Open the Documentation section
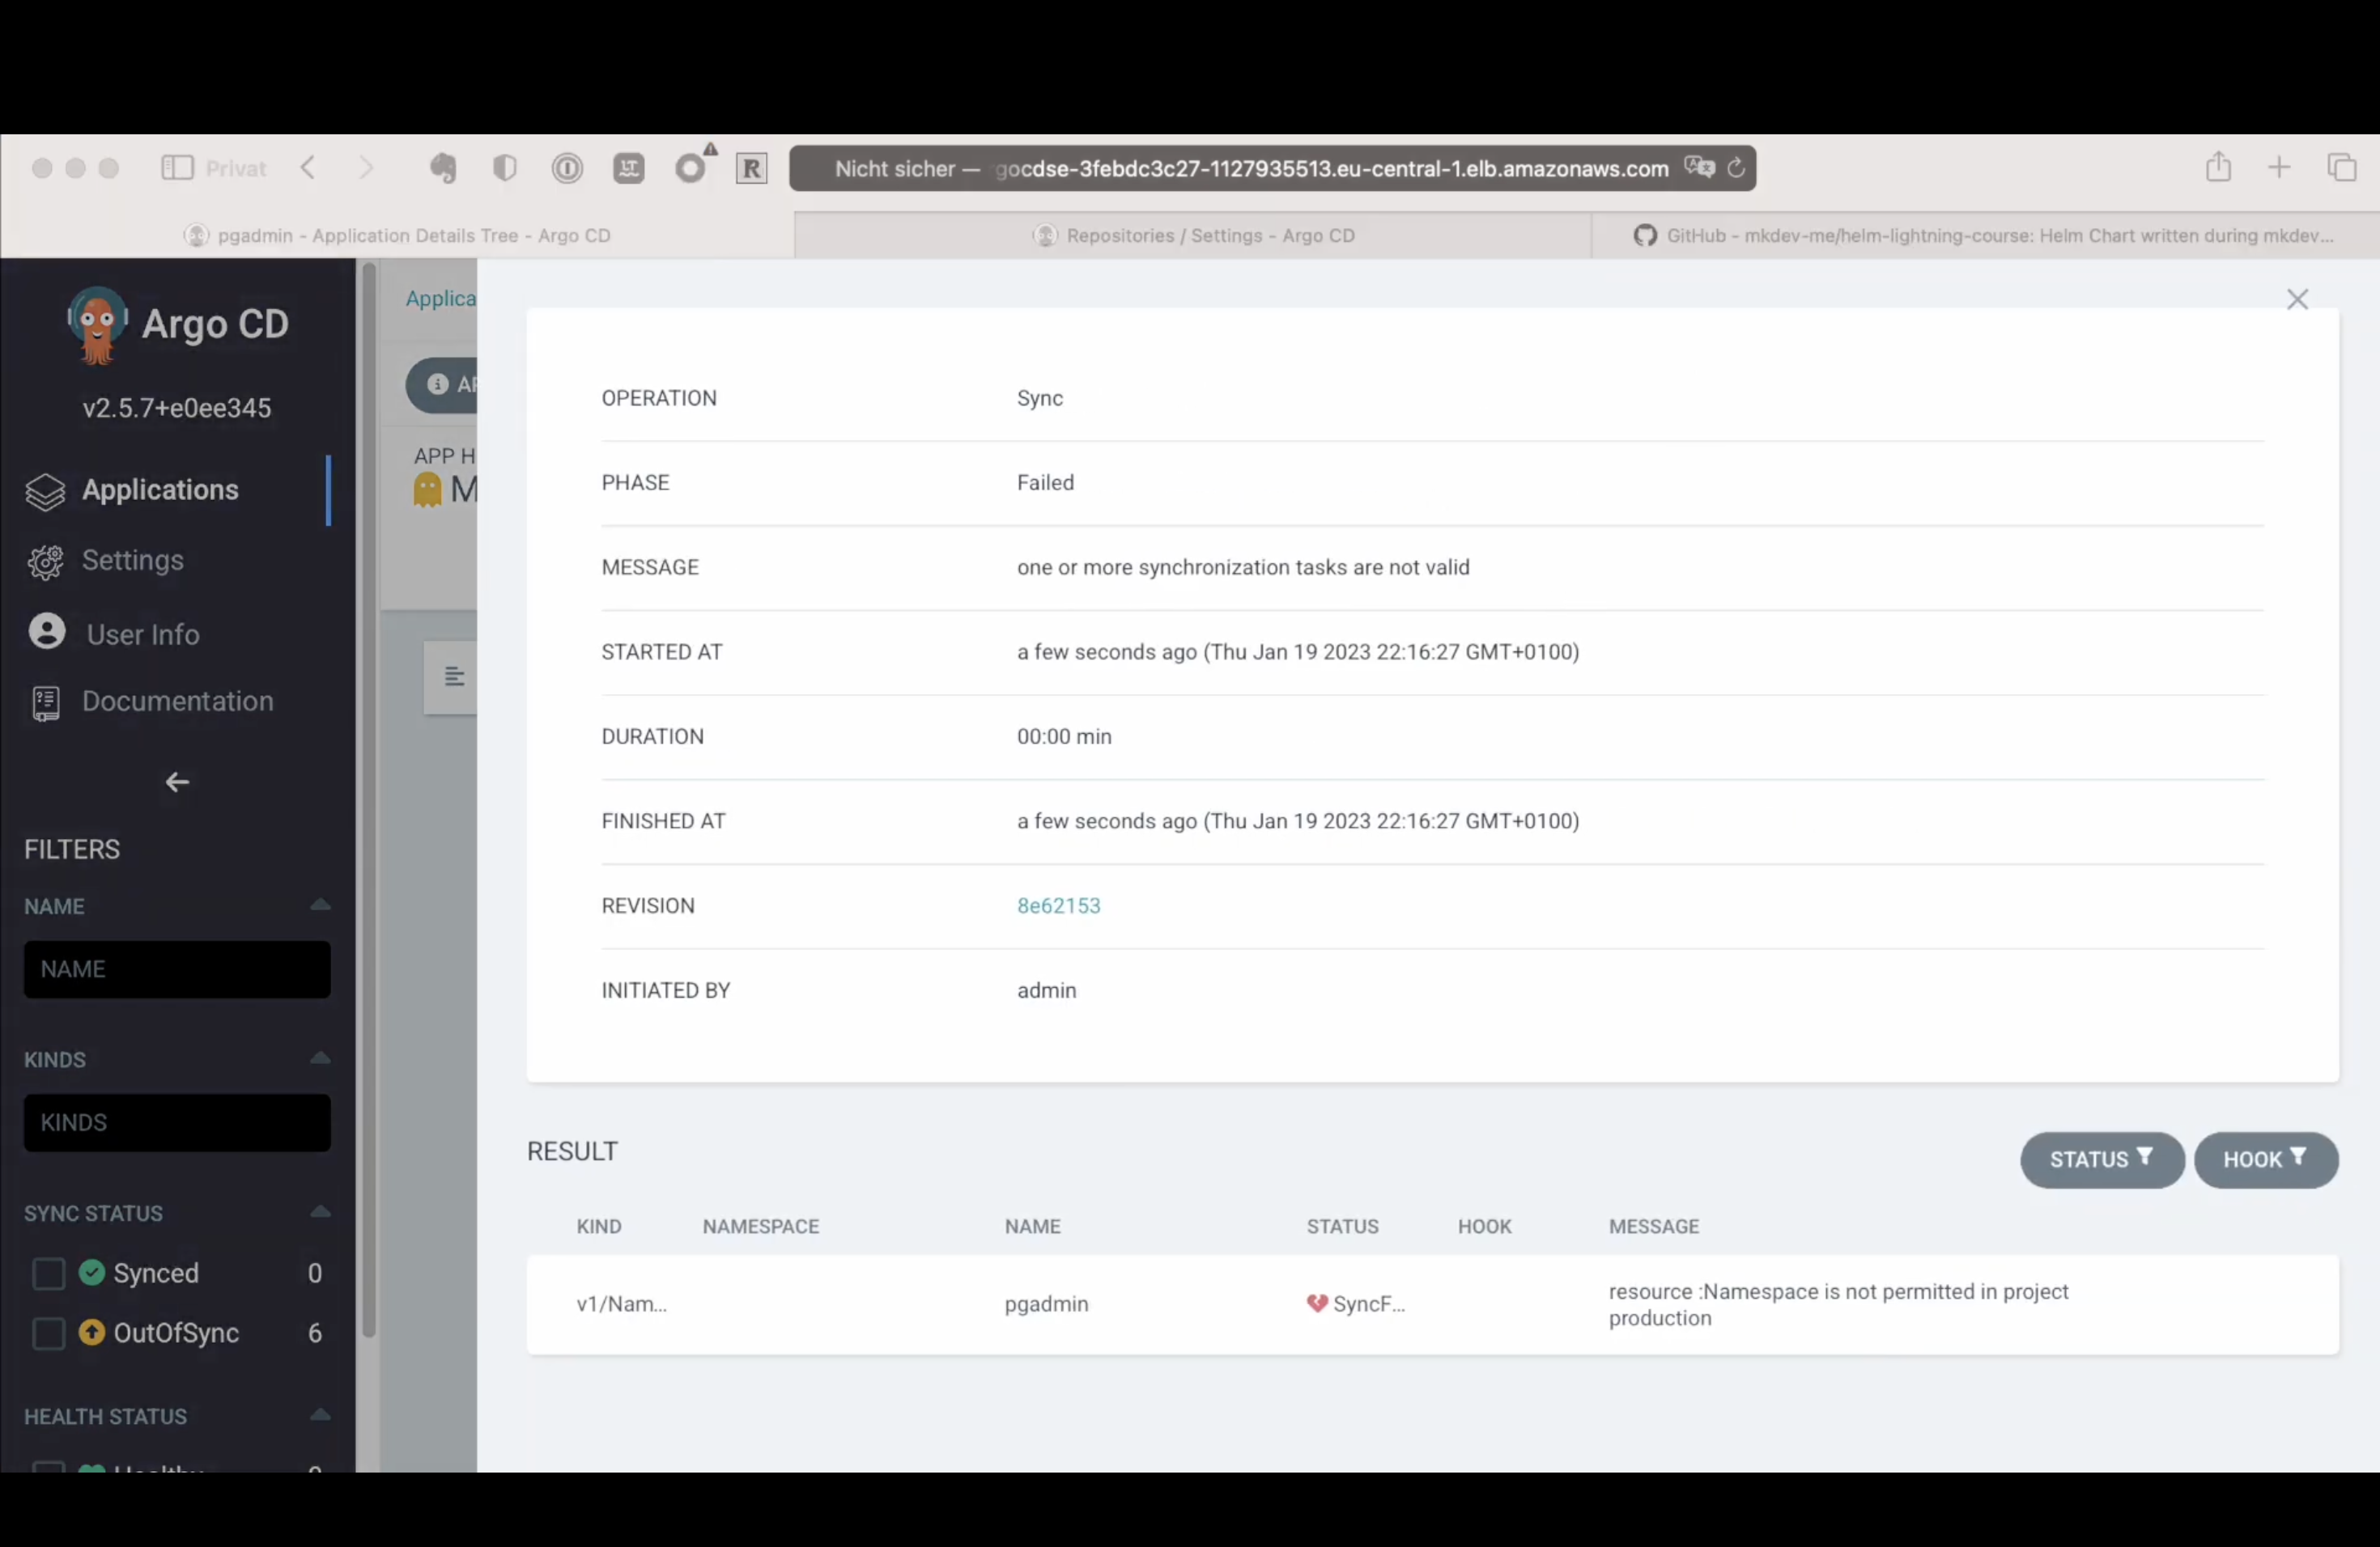 177,701
